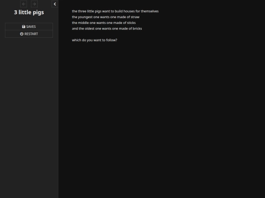
Task: Collapse the sidebar with the chevron toggle
Action: [55, 4]
